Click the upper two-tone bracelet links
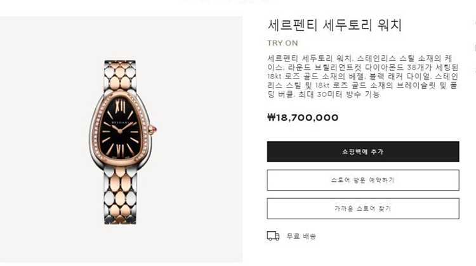This screenshot has height=266, width=476. 120,76
